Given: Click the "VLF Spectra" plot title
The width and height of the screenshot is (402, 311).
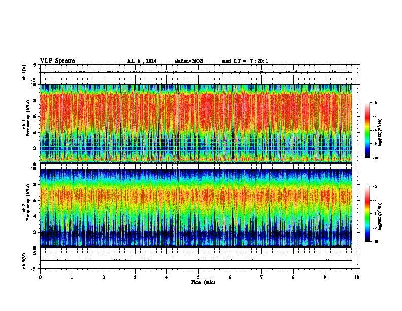Looking at the screenshot, I should [58, 61].
